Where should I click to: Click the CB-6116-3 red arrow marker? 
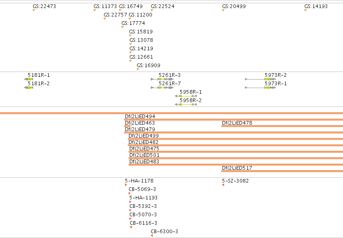pos(131,227)
